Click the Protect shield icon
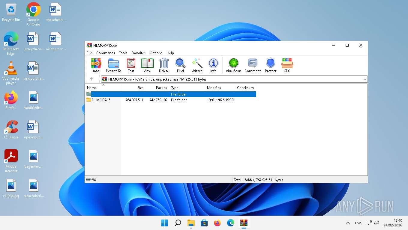 click(271, 65)
